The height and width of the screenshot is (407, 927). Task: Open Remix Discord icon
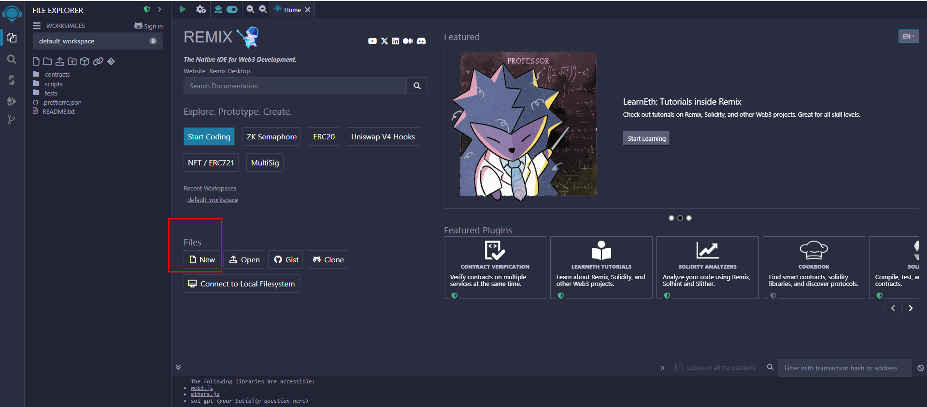coord(421,41)
